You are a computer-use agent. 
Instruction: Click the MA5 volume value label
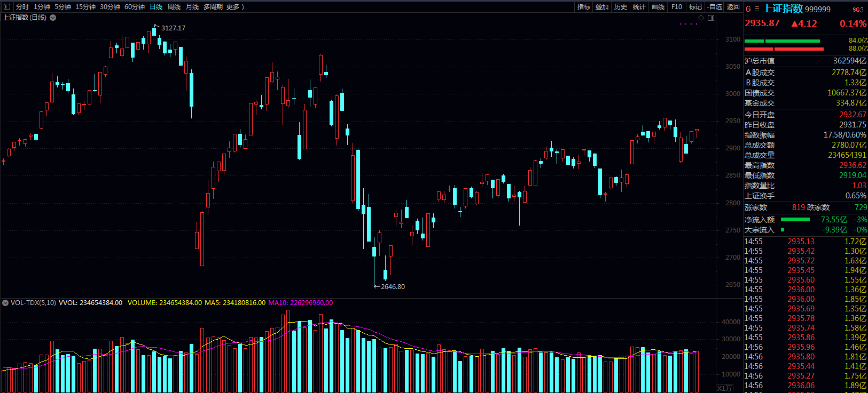235,303
